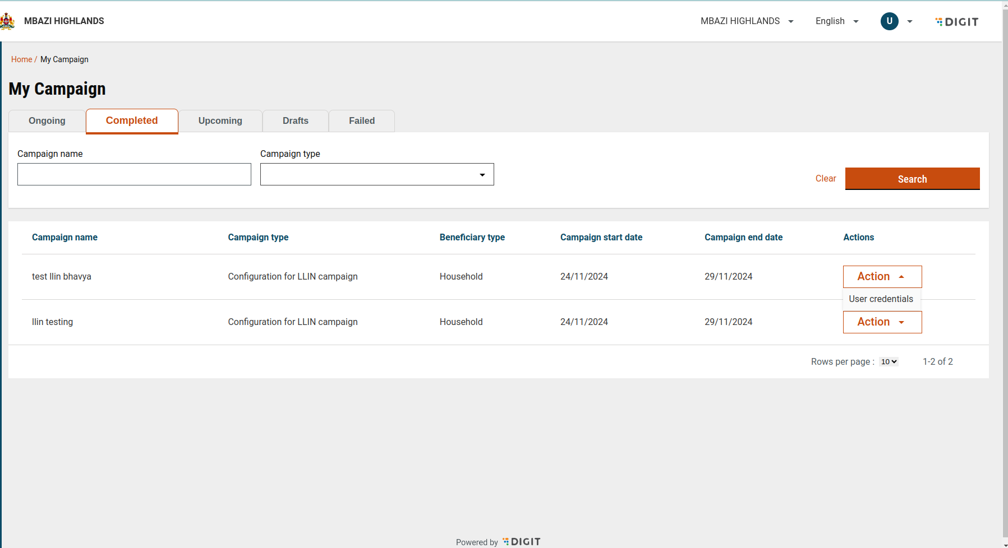Screen dimensions: 1008x548
Task: Change the rows per page selector
Action: (889, 362)
